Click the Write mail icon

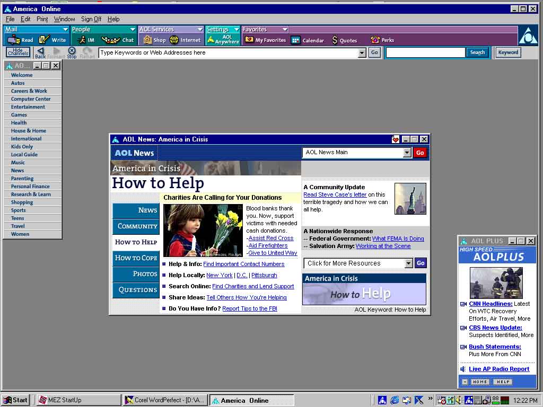pyautogui.click(x=43, y=40)
